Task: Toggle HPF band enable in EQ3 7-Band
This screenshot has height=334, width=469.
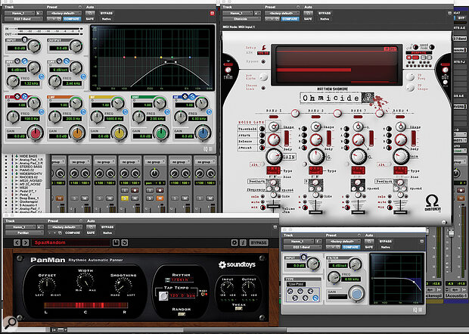Action: point(42,76)
